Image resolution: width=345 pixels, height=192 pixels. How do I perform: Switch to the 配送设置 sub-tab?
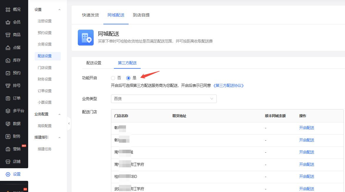click(94, 63)
